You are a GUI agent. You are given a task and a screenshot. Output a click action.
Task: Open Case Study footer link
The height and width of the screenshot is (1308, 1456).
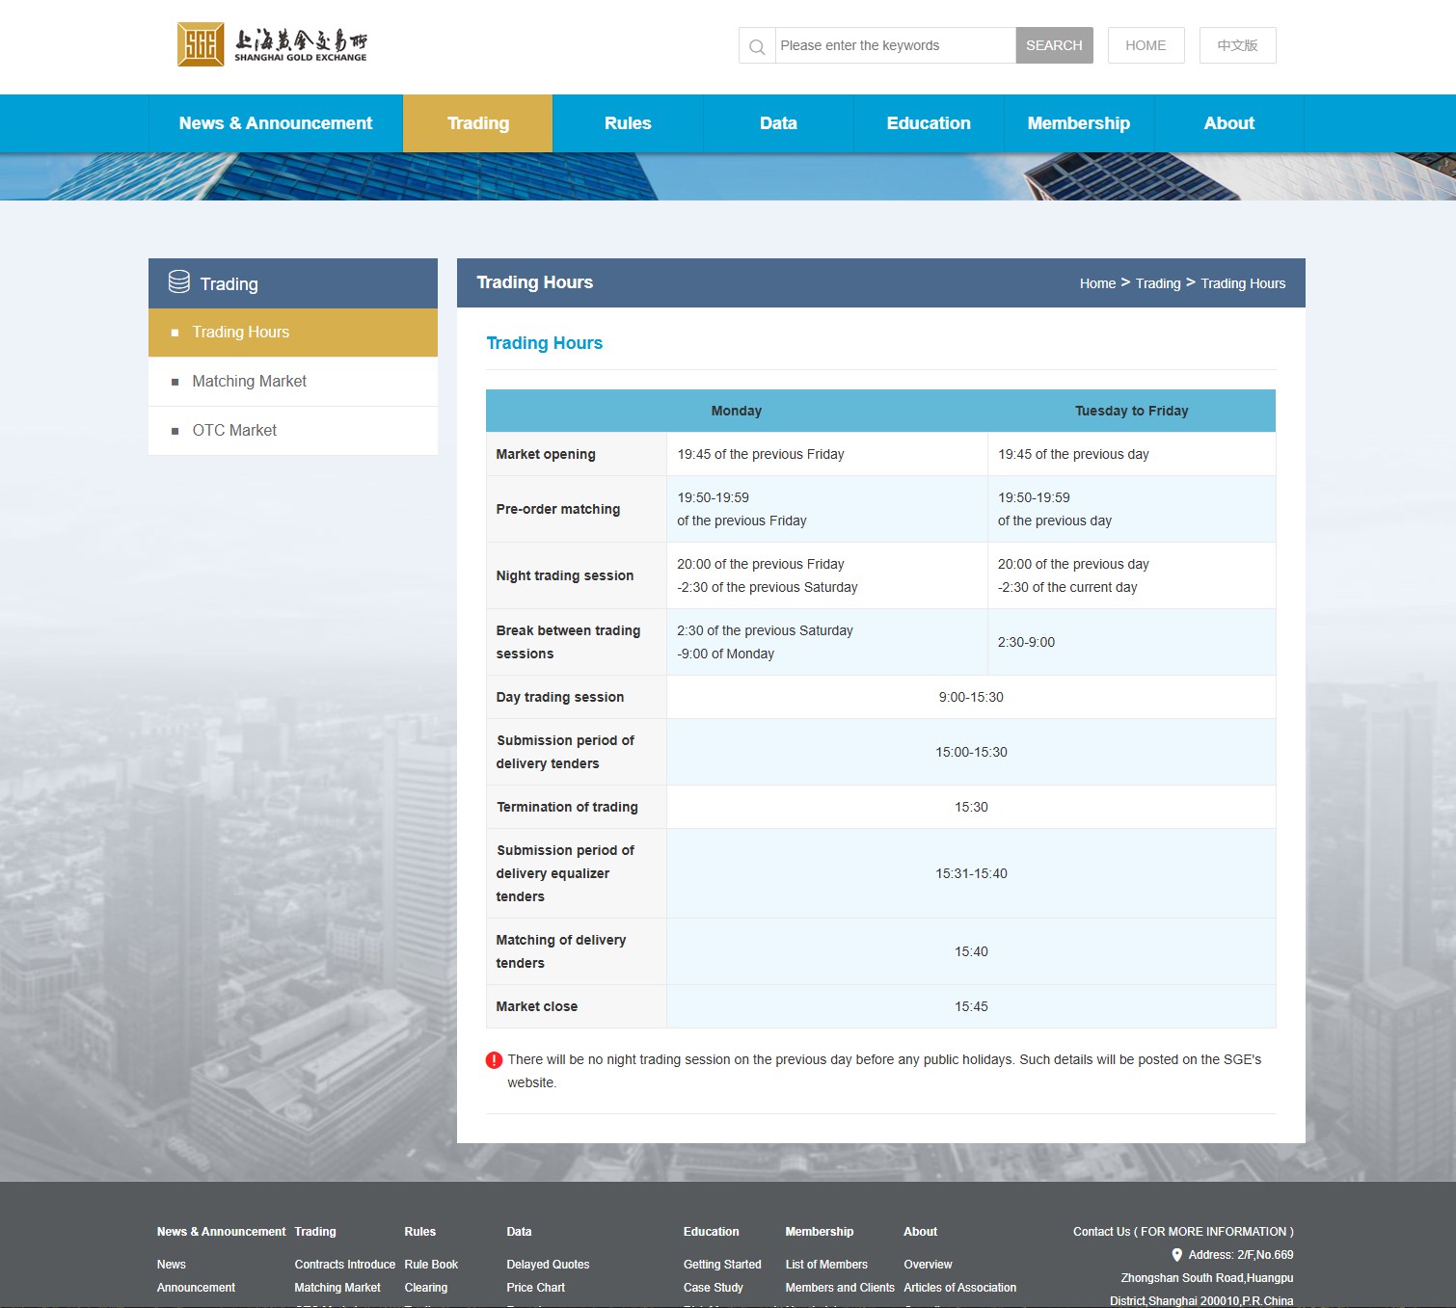click(714, 1288)
